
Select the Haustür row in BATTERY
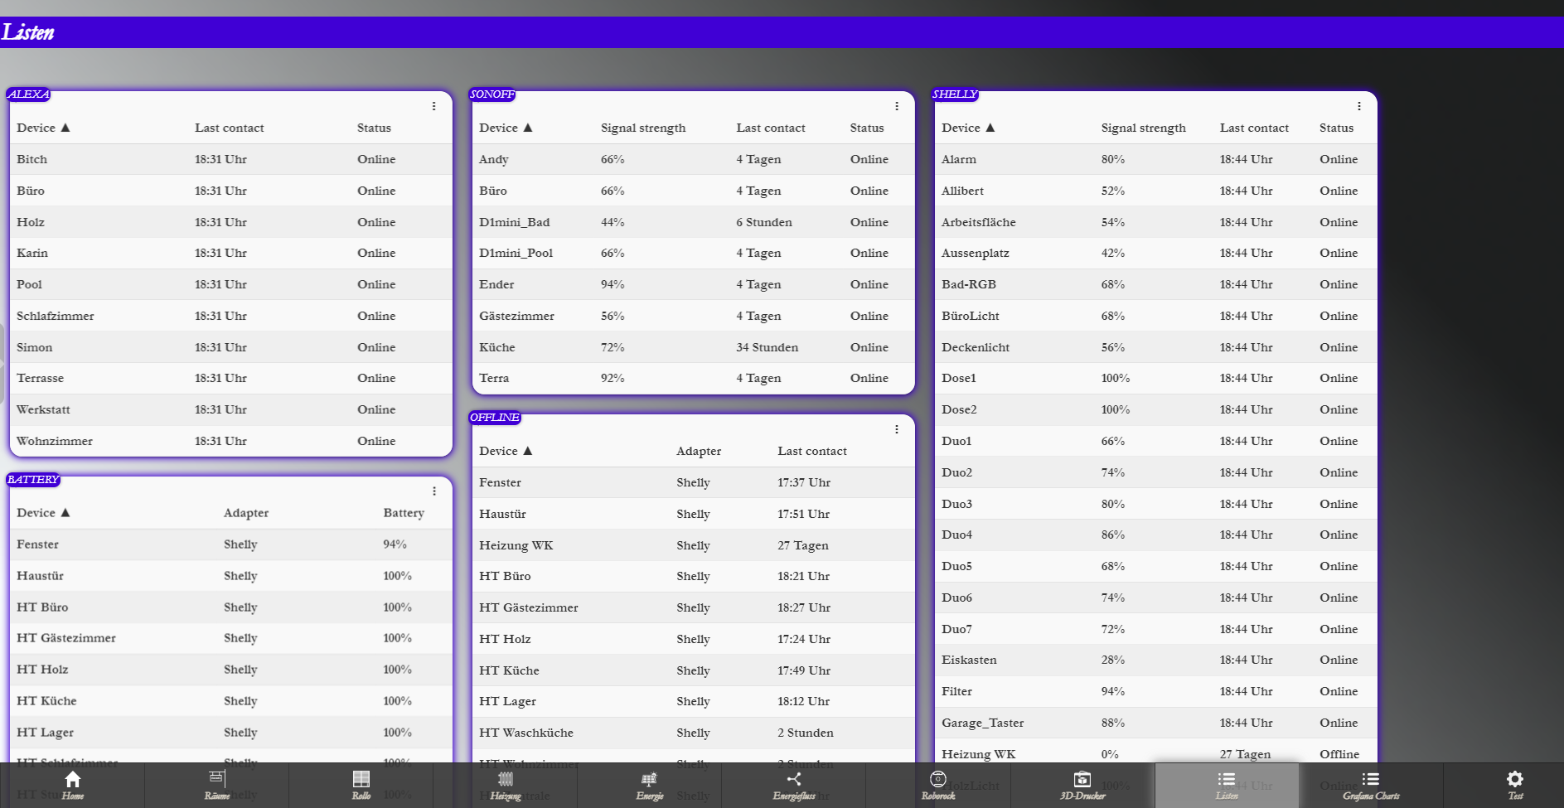click(x=230, y=576)
